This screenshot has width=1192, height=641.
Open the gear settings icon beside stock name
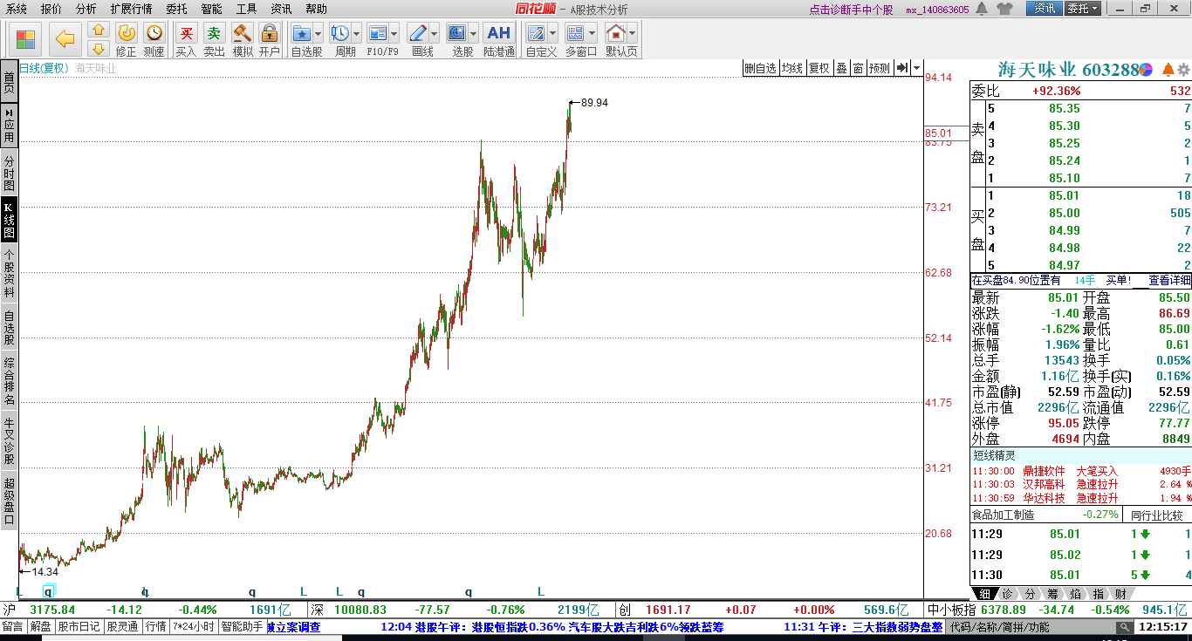(1183, 69)
